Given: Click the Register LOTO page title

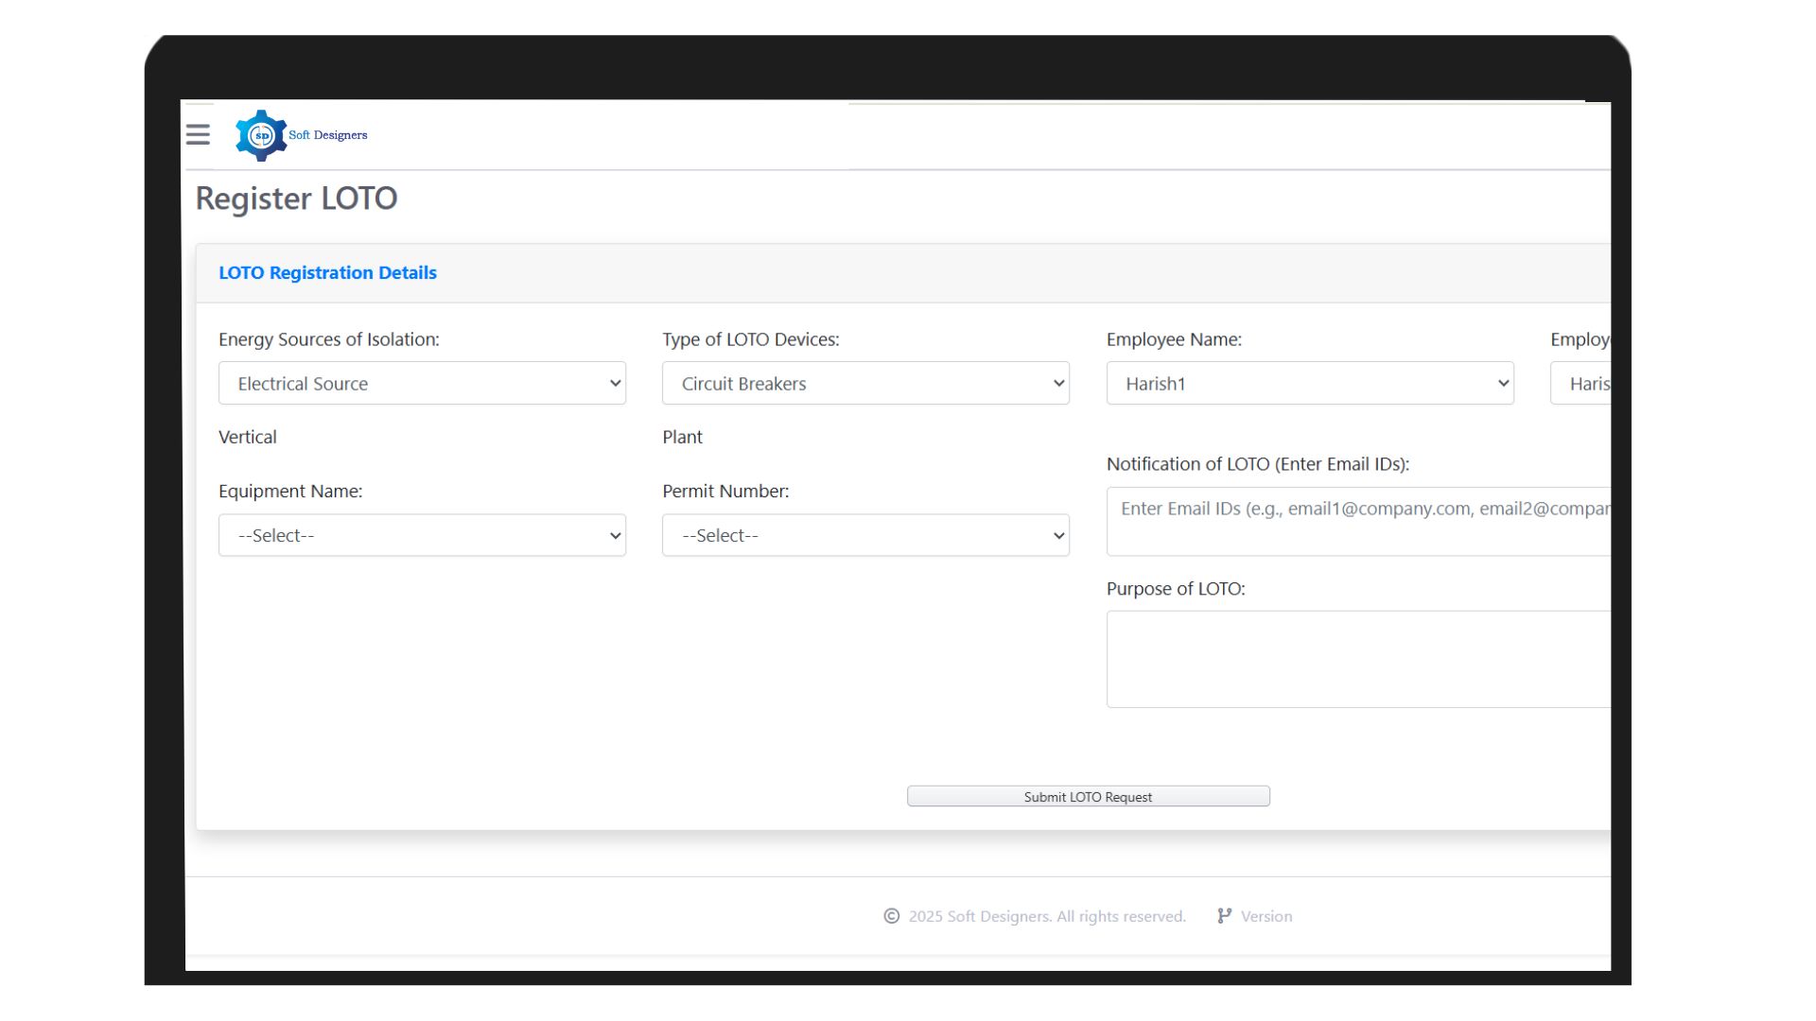Looking at the screenshot, I should coord(296,199).
